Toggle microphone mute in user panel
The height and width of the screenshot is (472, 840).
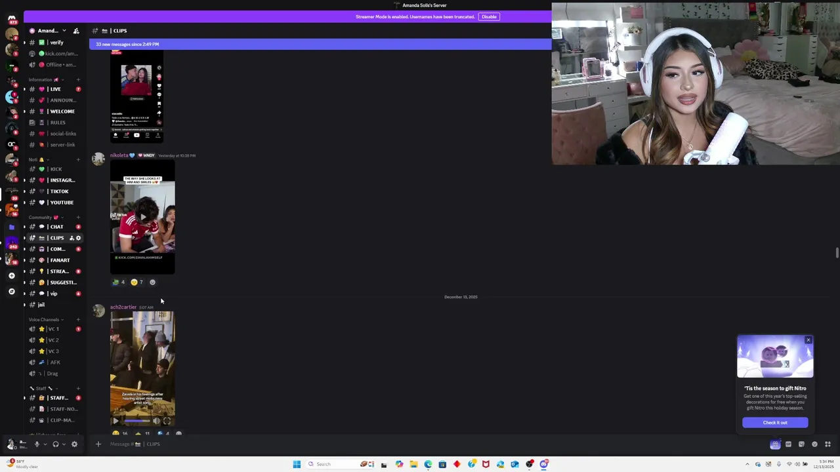click(x=37, y=444)
